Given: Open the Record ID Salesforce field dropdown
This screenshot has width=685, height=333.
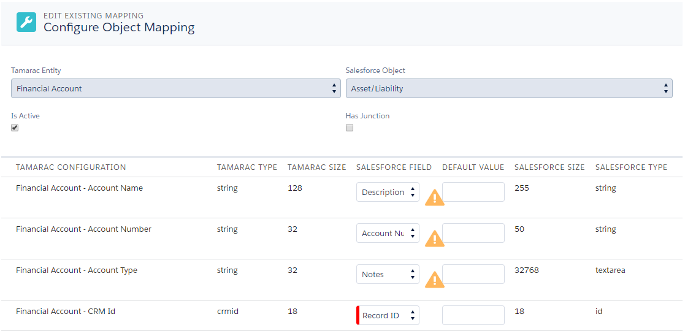Looking at the screenshot, I should pyautogui.click(x=388, y=315).
